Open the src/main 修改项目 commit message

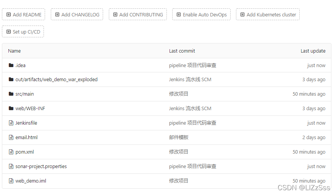pyautogui.click(x=179, y=94)
